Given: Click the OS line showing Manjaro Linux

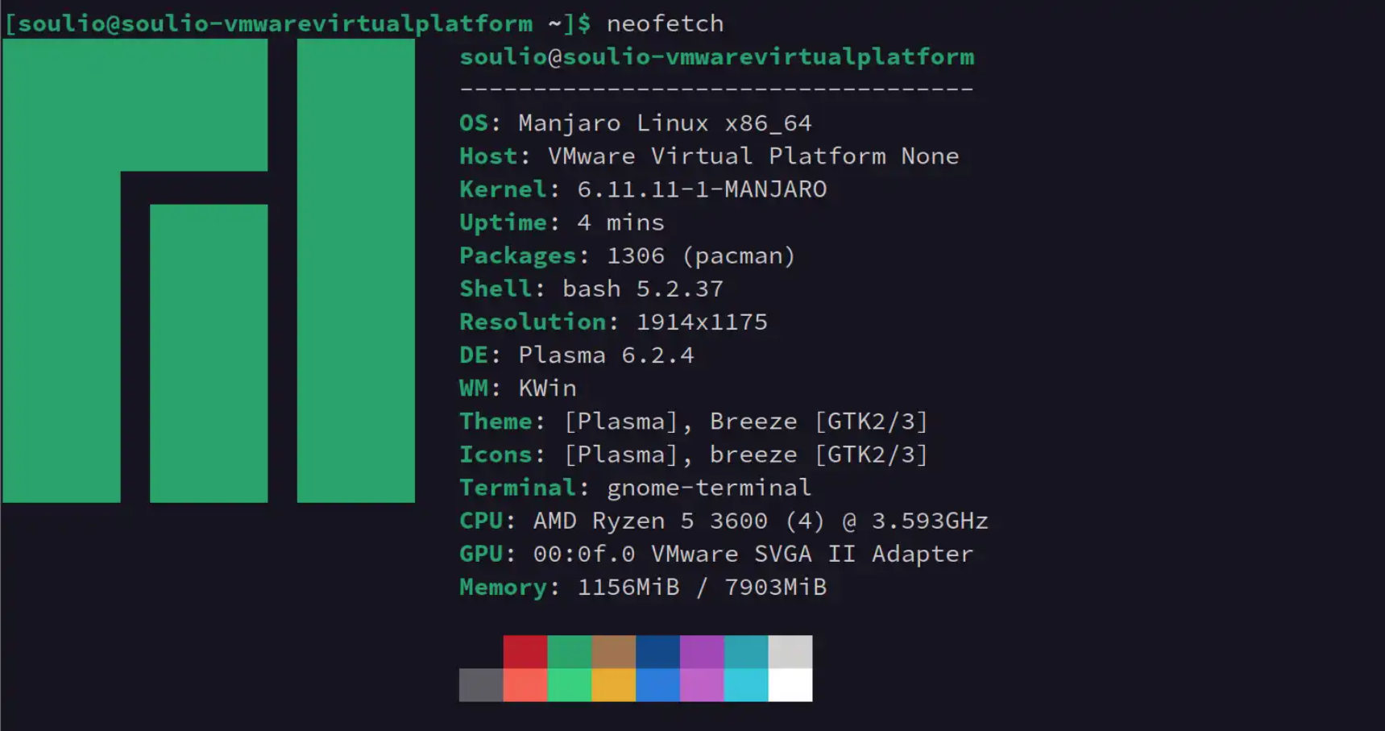Looking at the screenshot, I should [635, 123].
